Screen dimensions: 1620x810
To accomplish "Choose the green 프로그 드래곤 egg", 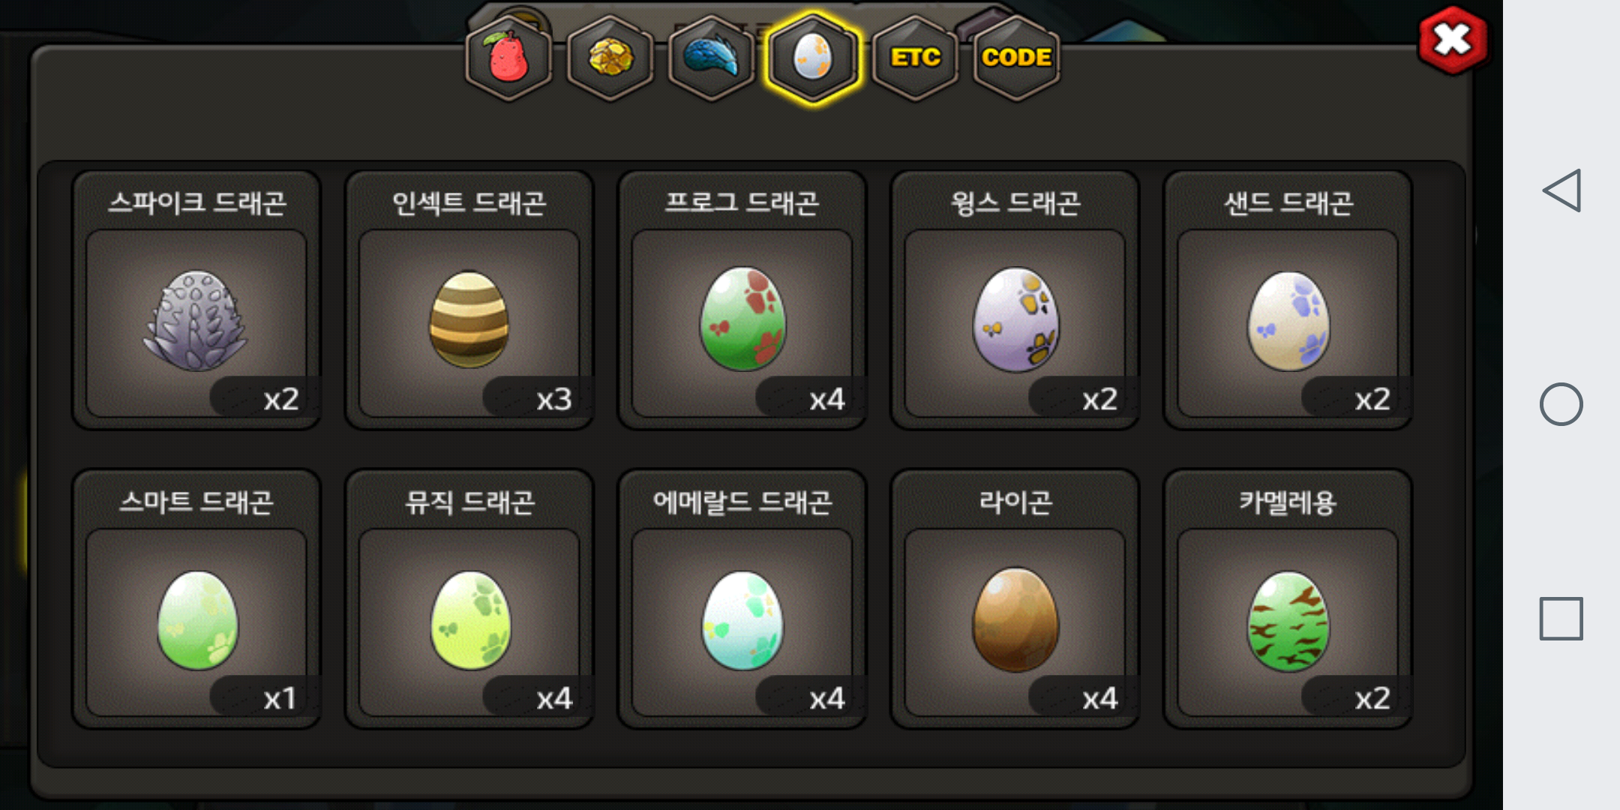I will pos(742,300).
